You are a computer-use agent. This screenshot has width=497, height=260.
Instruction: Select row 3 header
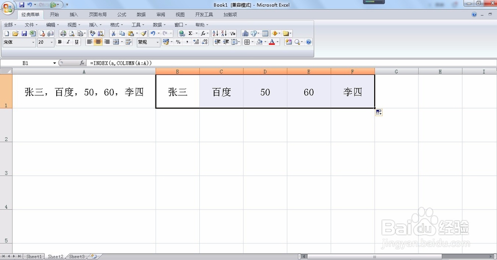coord(6,159)
